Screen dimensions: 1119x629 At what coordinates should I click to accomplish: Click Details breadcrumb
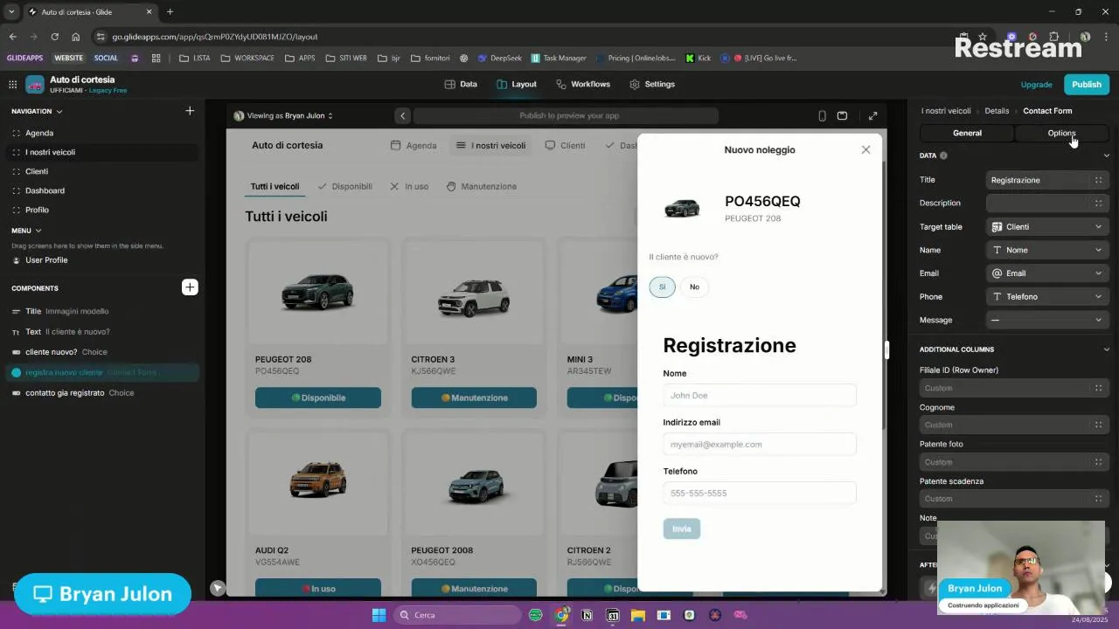point(997,111)
